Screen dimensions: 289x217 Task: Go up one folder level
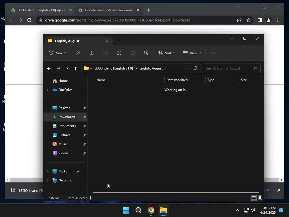coord(75,68)
